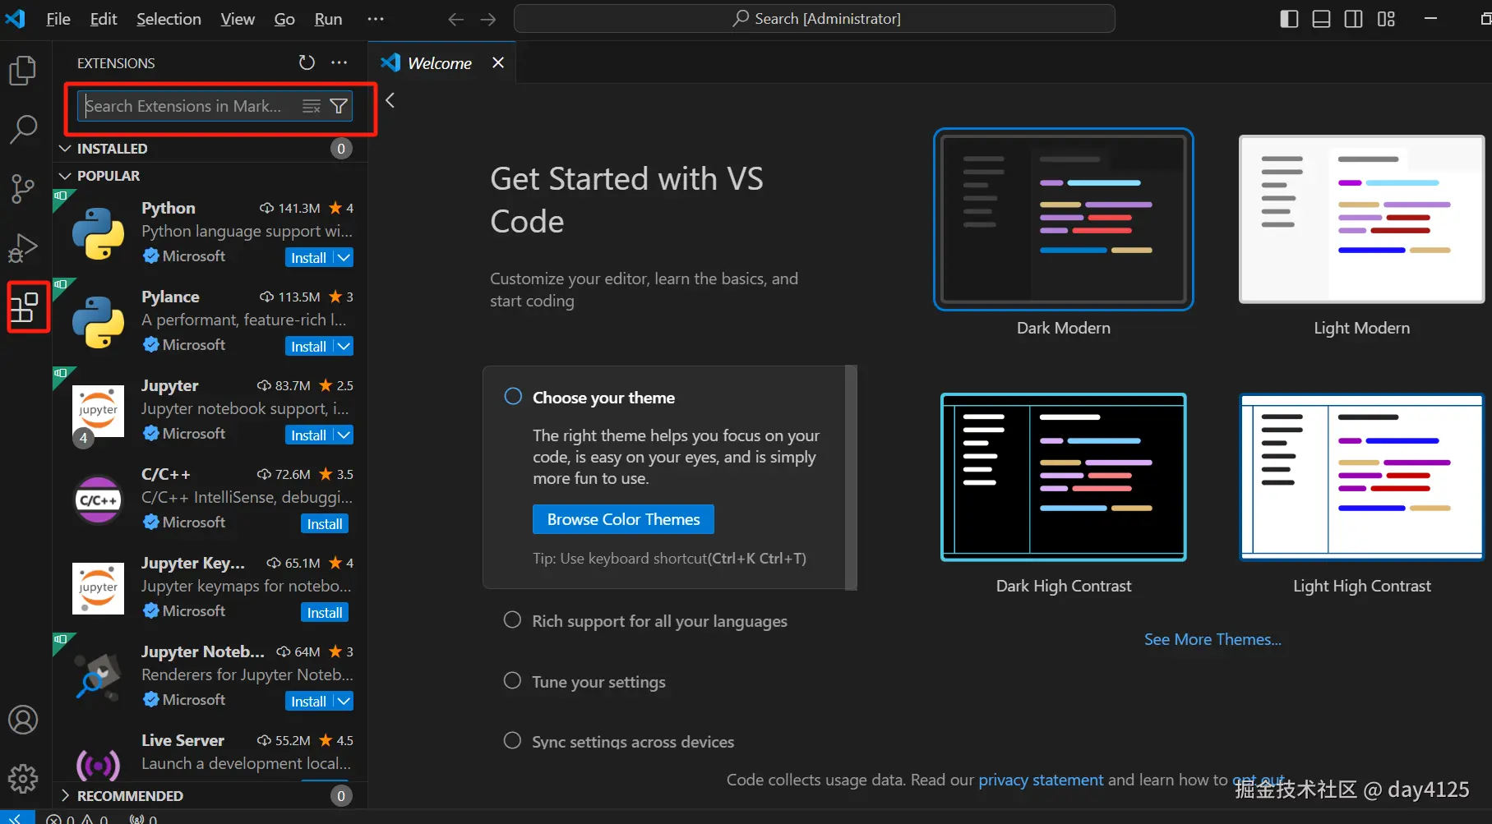Select the Dark Modern theme preview
This screenshot has width=1492, height=824.
(x=1064, y=219)
